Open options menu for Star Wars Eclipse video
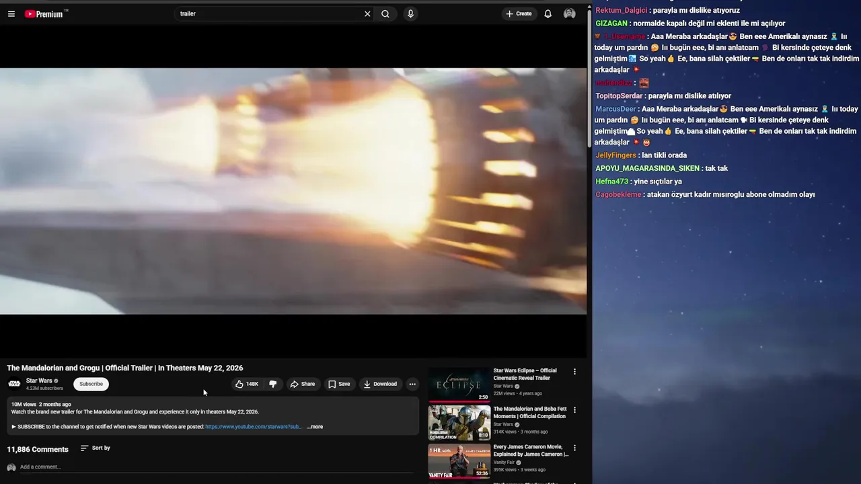 [574, 372]
